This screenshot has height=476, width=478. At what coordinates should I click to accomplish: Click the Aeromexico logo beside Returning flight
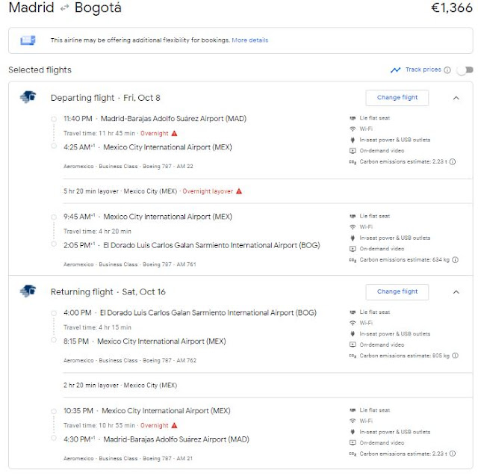pyautogui.click(x=28, y=291)
